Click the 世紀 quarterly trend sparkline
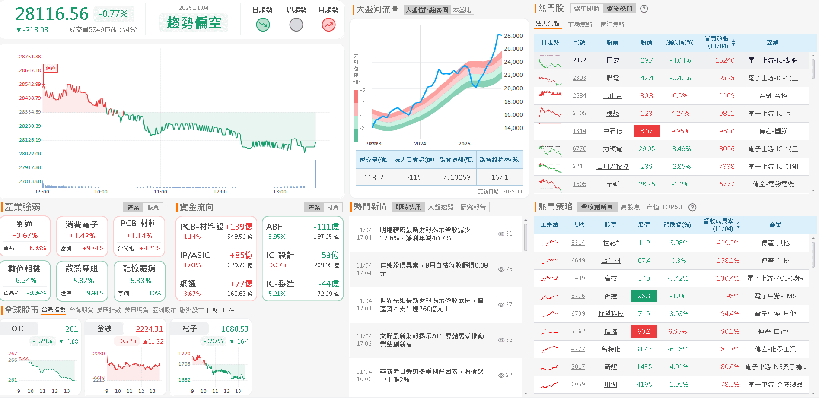 (549, 243)
